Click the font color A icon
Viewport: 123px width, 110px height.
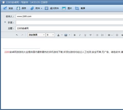click(58, 35)
